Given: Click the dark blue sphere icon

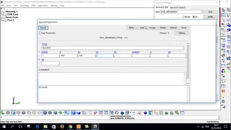Looking at the screenshot, I should [122, 113].
